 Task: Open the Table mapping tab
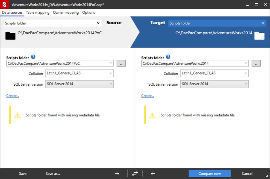point(38,13)
